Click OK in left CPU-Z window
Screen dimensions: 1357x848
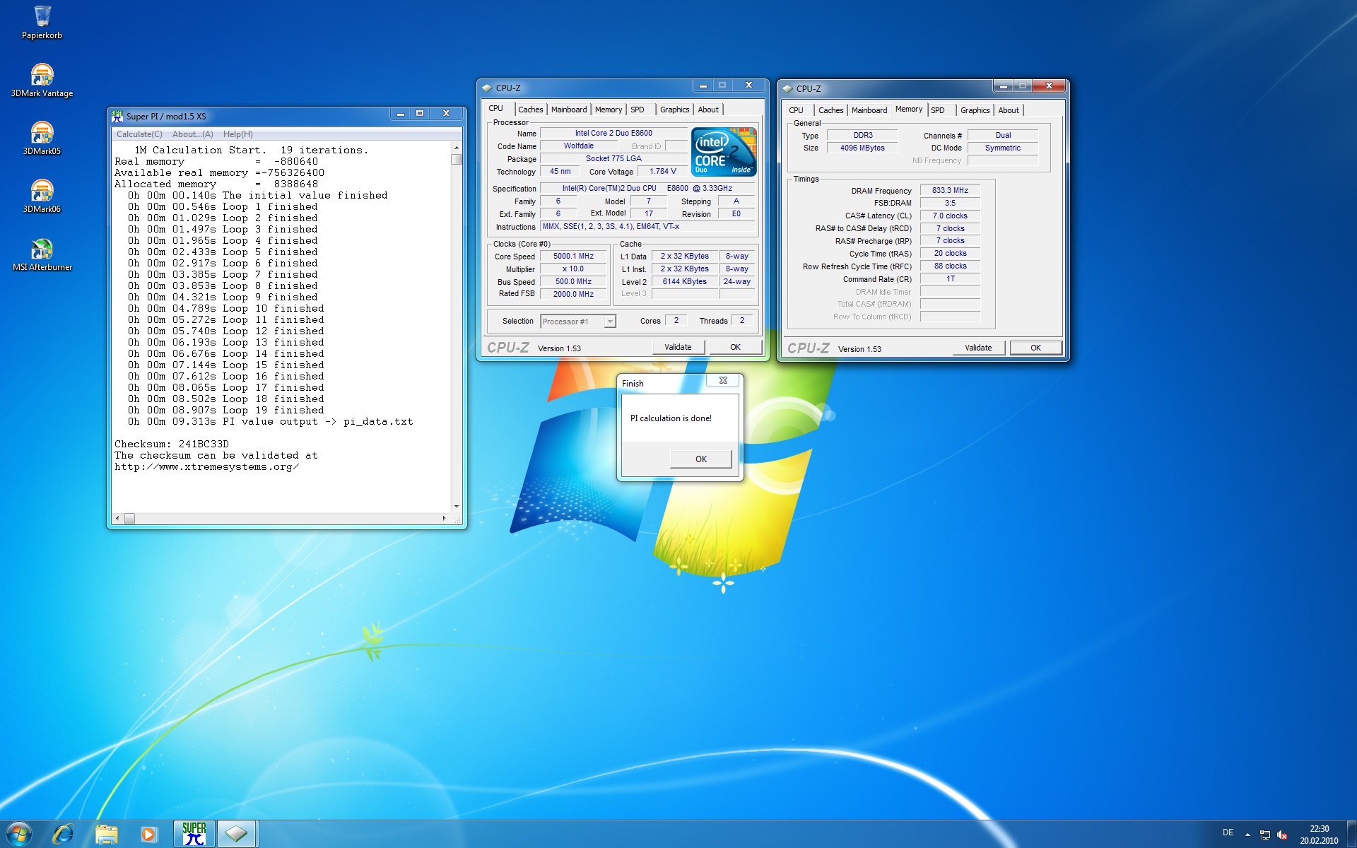pos(735,347)
